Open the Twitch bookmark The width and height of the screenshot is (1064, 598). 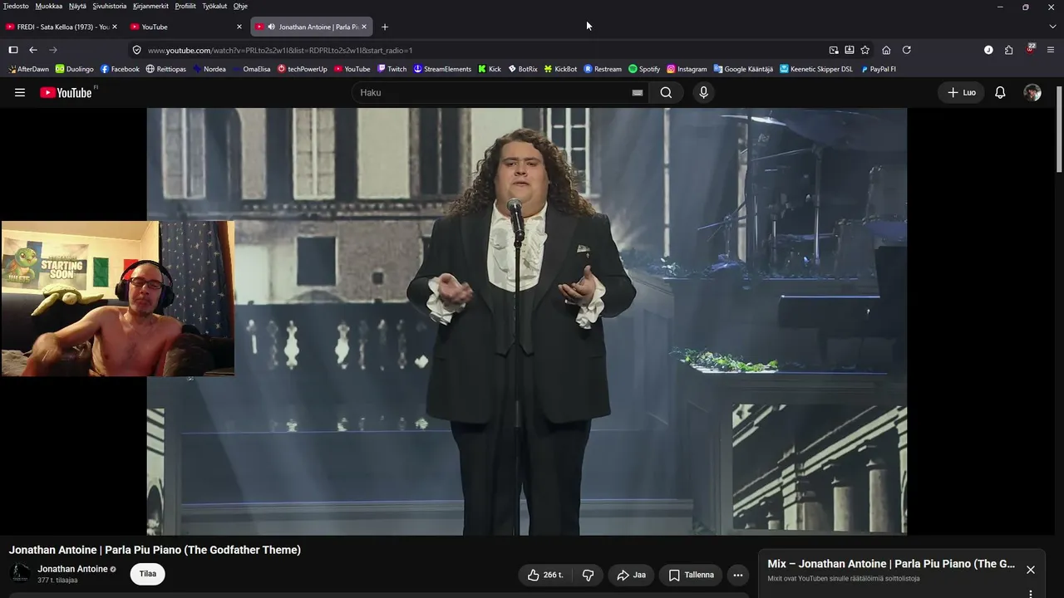tap(392, 69)
